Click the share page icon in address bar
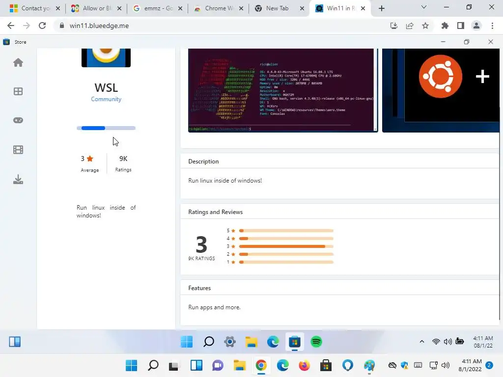 pos(409,26)
